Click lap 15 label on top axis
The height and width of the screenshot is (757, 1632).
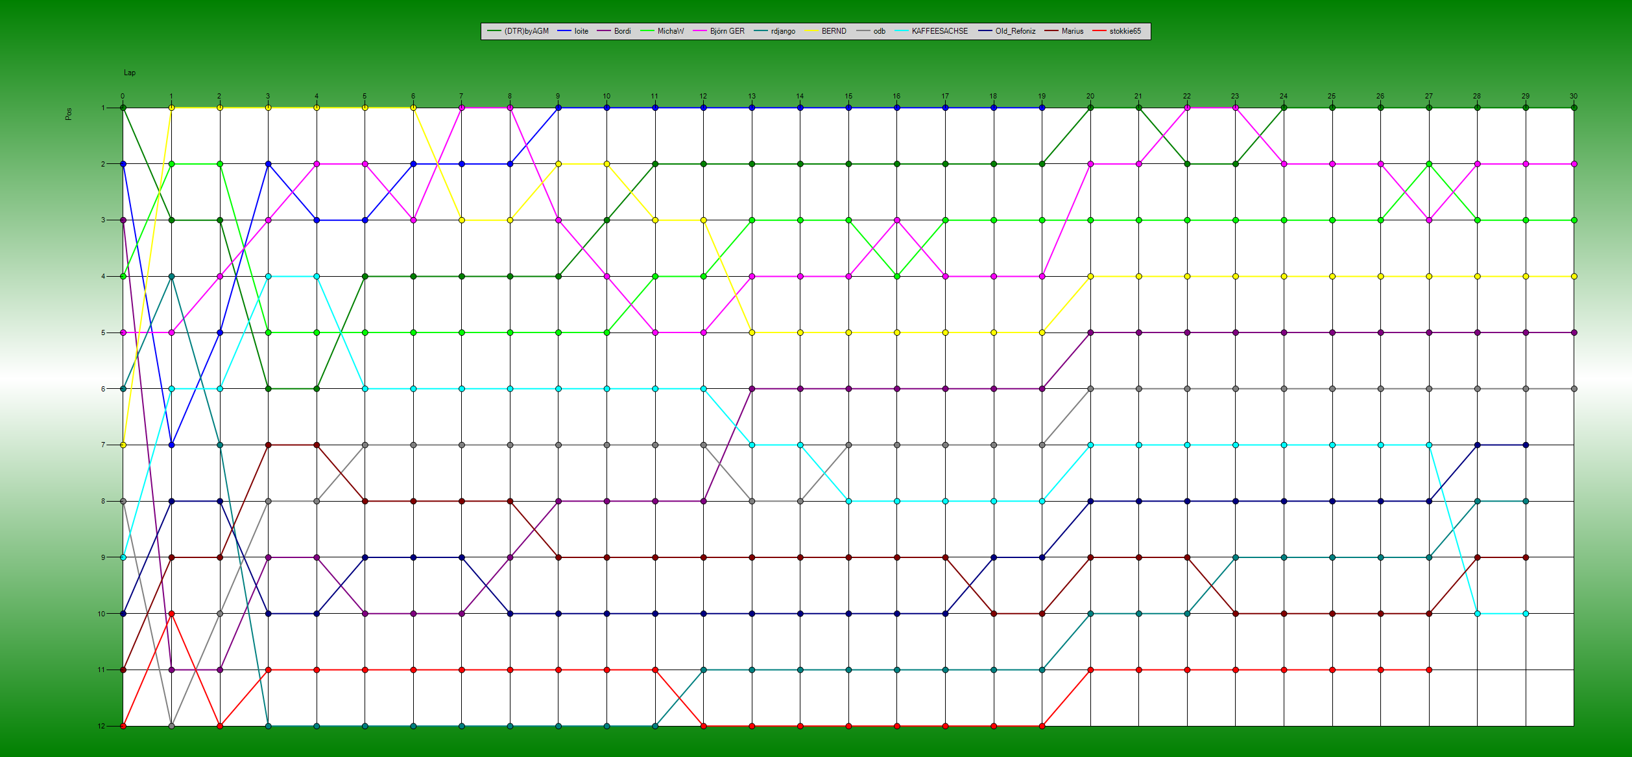(848, 96)
